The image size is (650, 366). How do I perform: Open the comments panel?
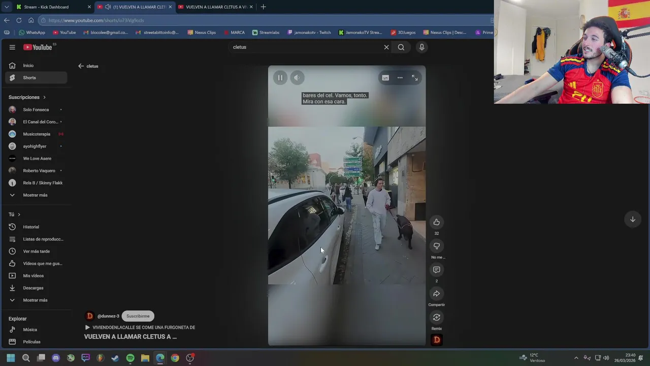click(x=436, y=270)
